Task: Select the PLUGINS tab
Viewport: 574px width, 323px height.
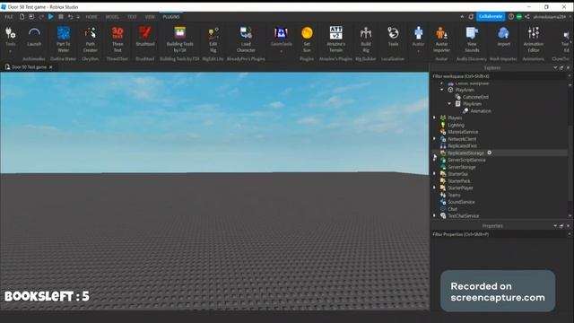Action: coord(171,17)
